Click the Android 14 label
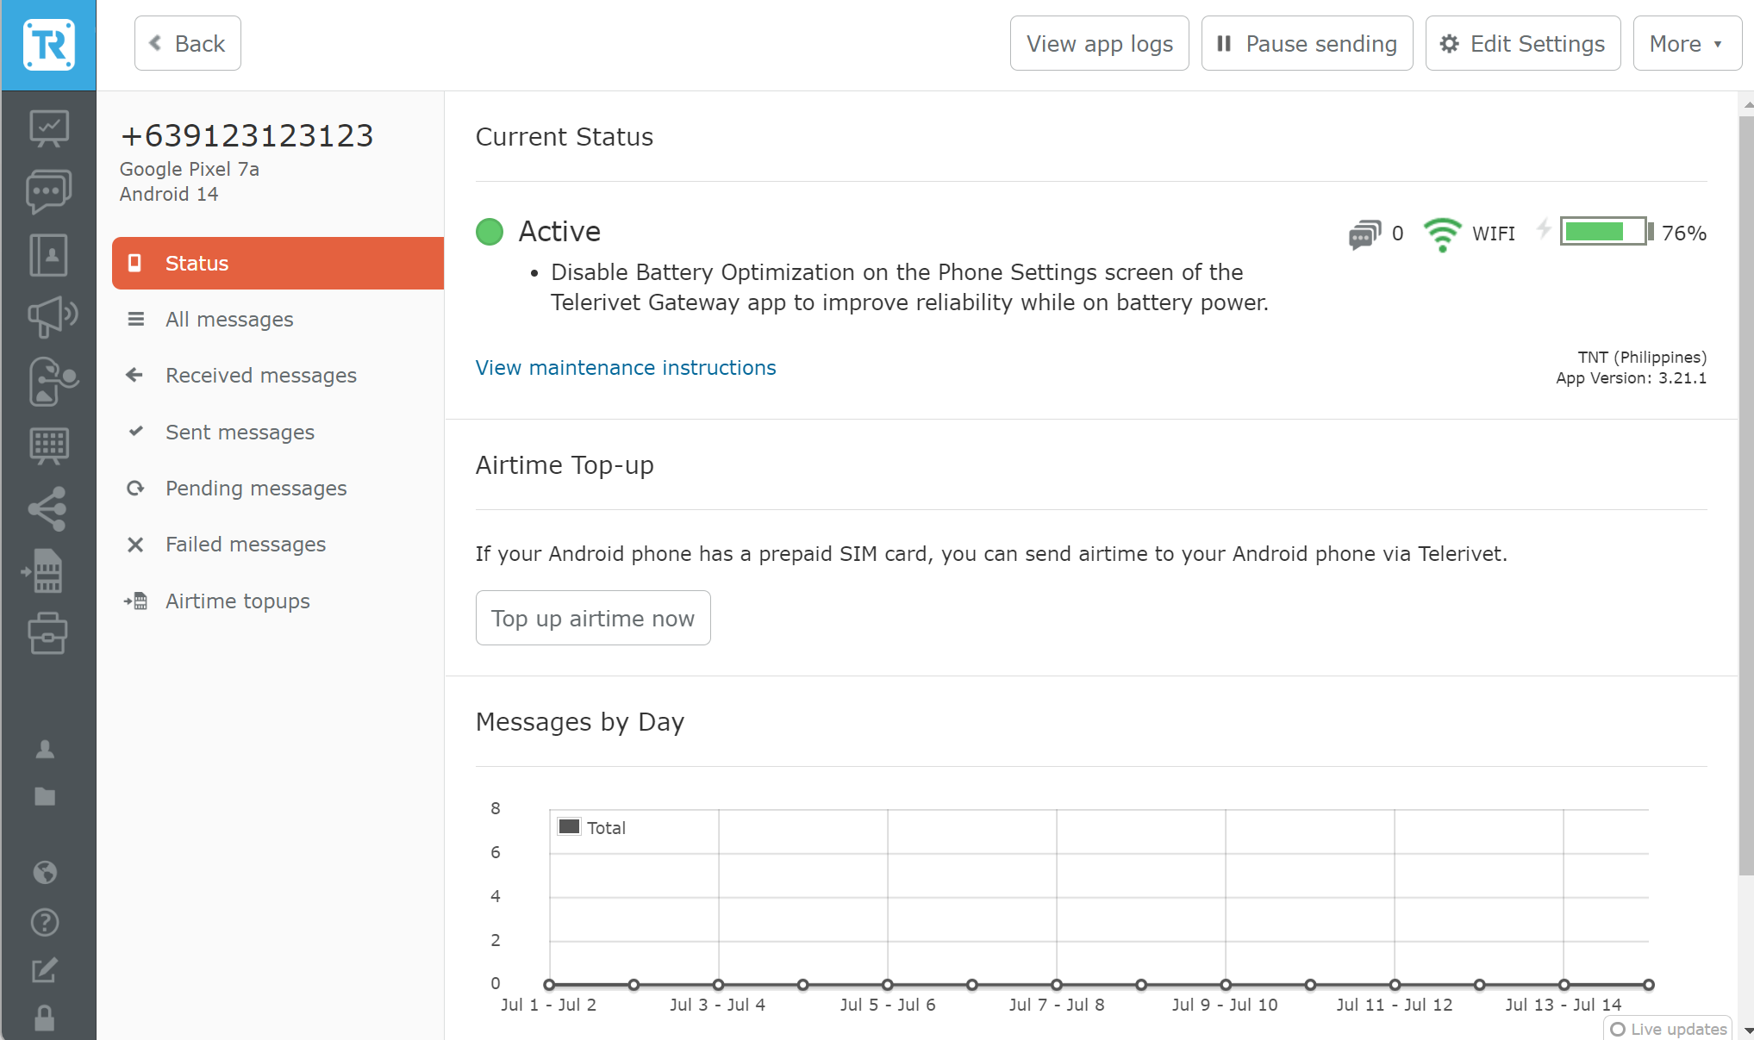The width and height of the screenshot is (1754, 1040). tap(169, 194)
